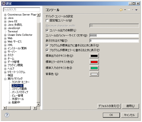Select チーム tree item

[11, 58]
